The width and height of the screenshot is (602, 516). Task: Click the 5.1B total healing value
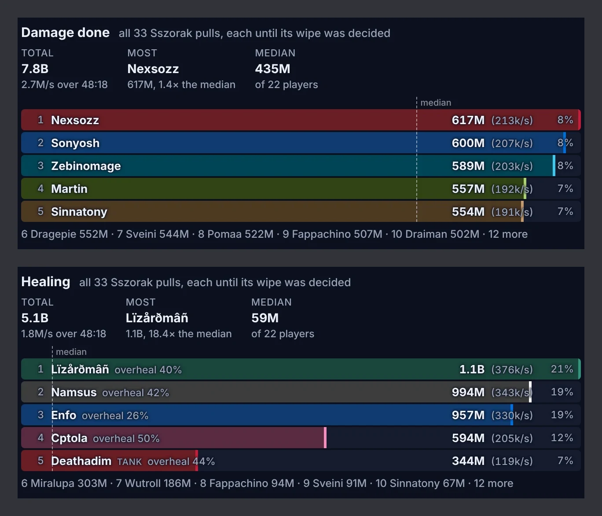click(35, 318)
